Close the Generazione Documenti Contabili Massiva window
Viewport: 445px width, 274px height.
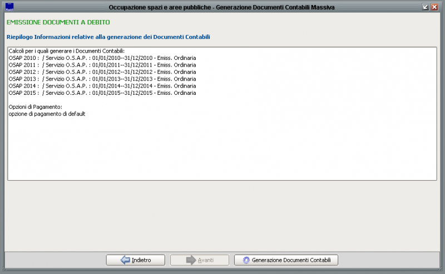434,7
